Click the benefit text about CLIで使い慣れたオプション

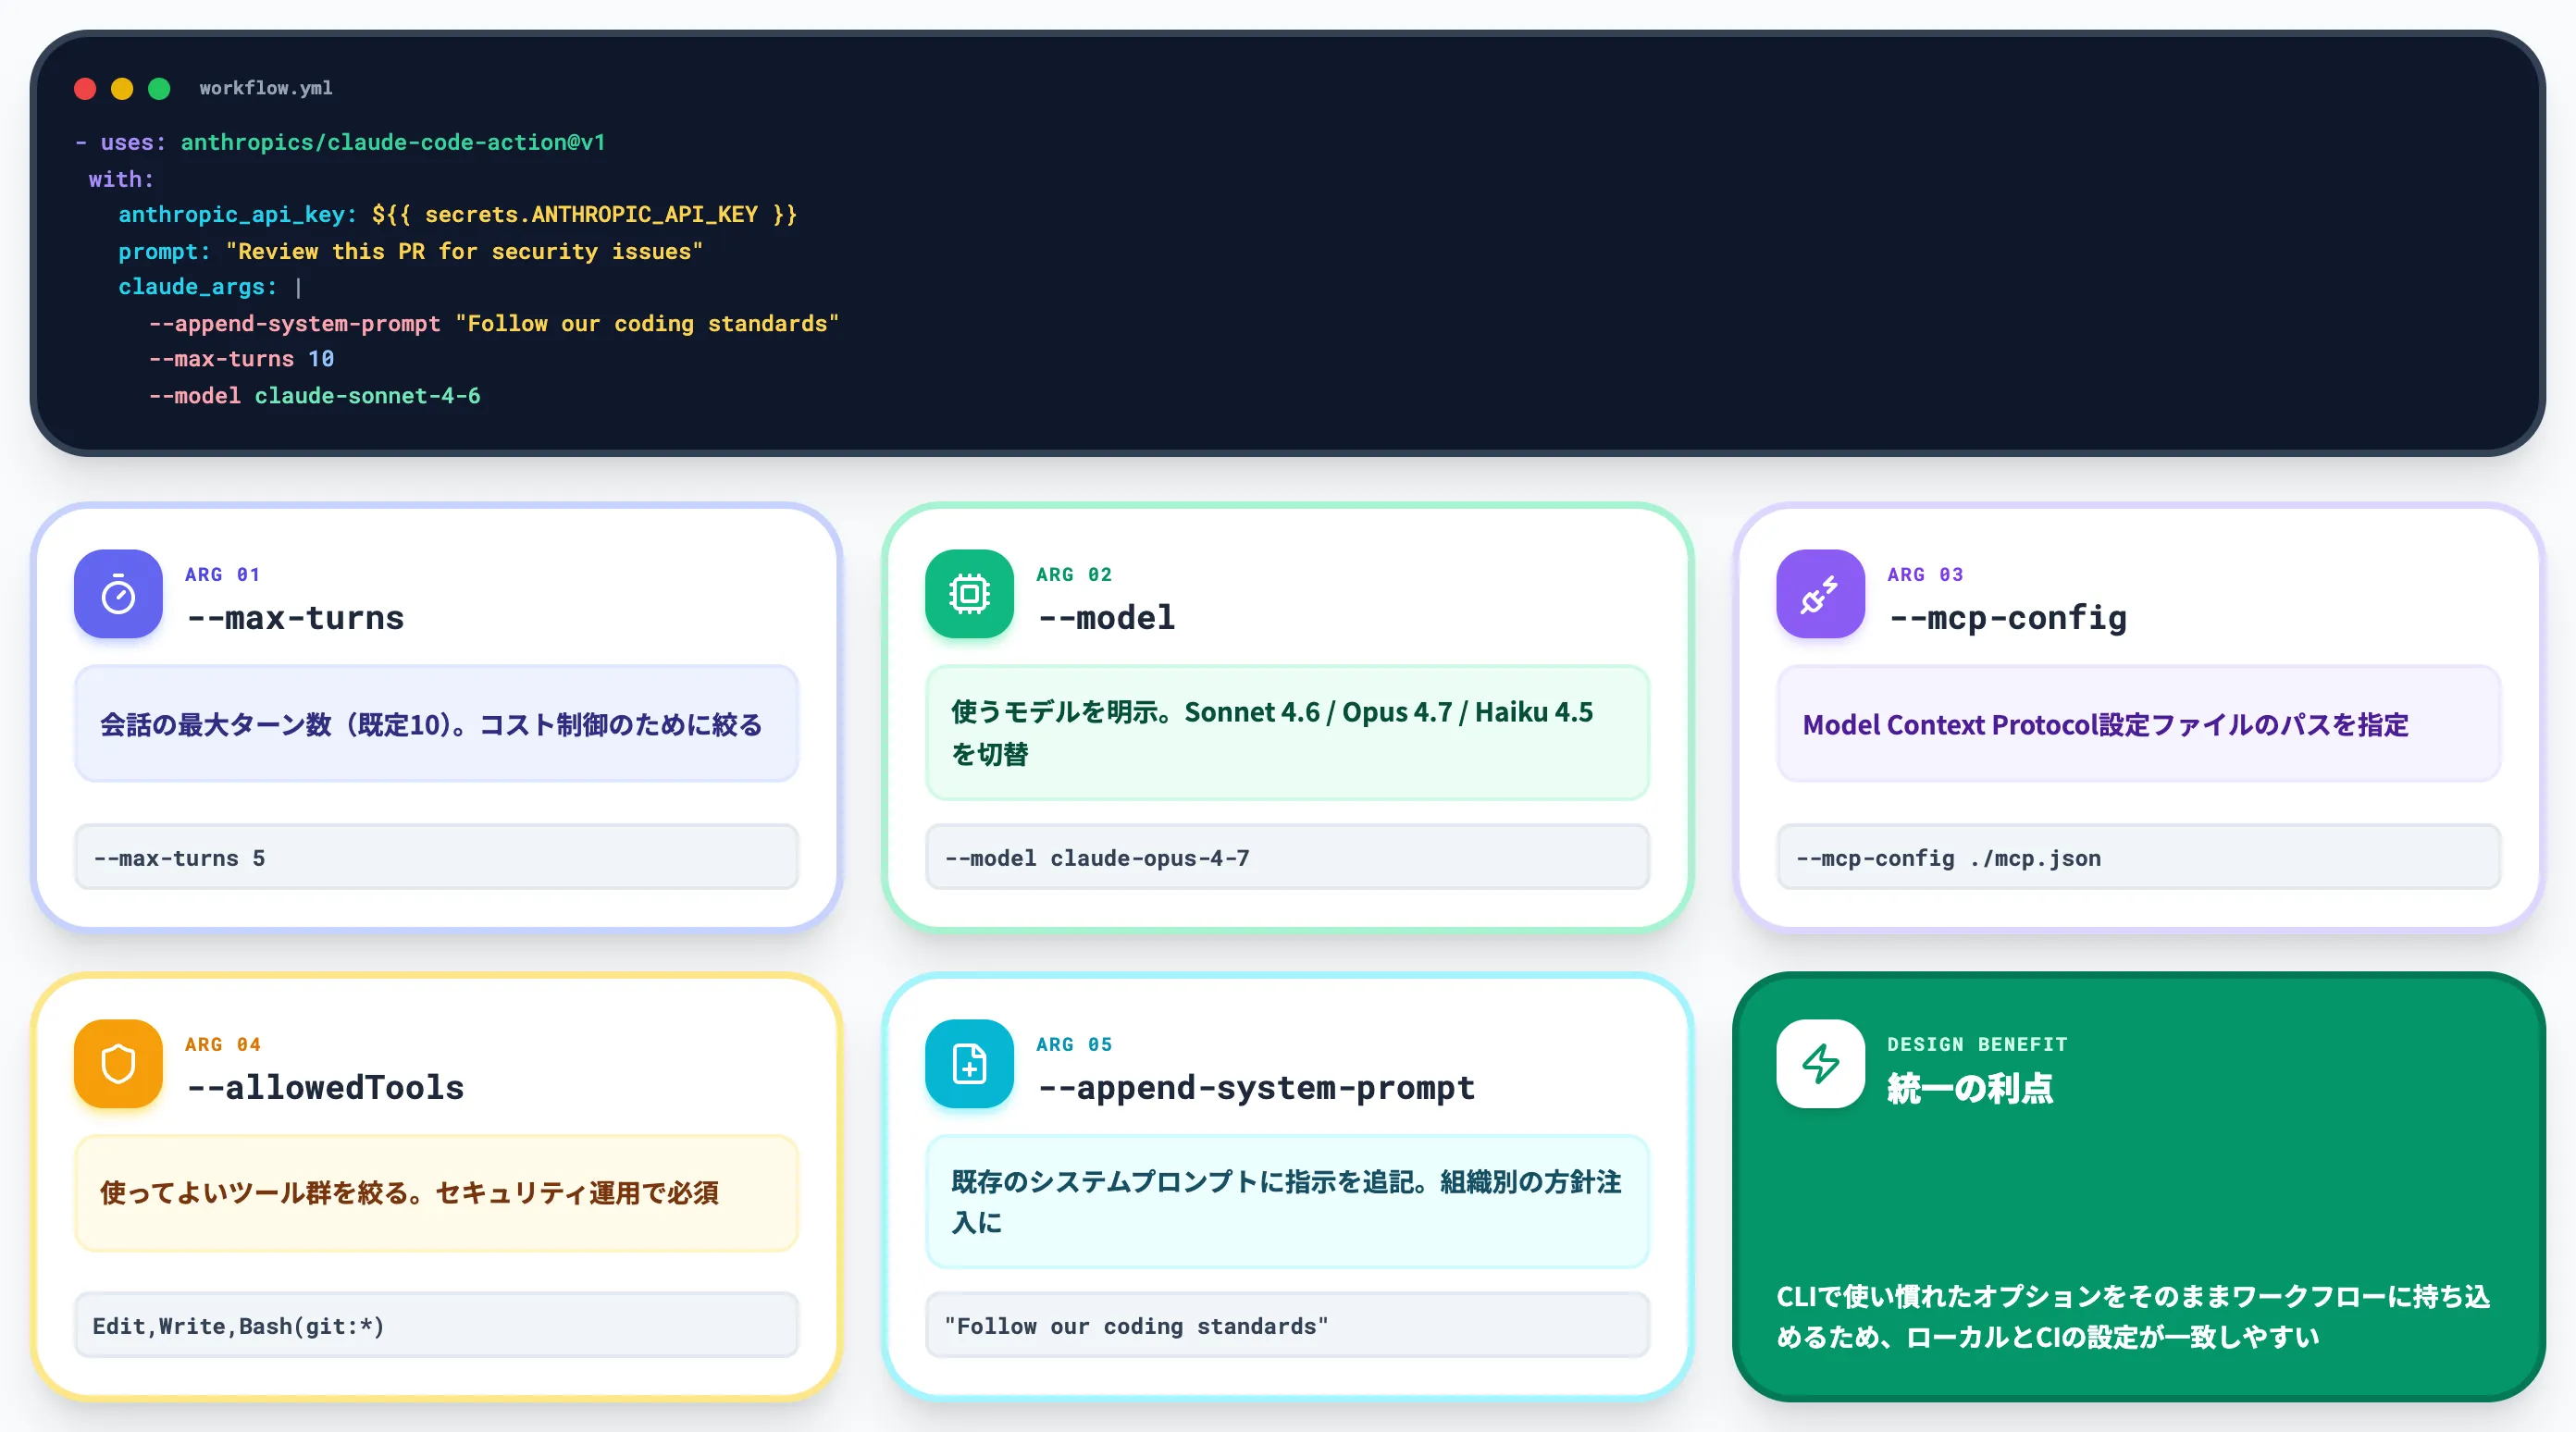tap(2133, 1317)
